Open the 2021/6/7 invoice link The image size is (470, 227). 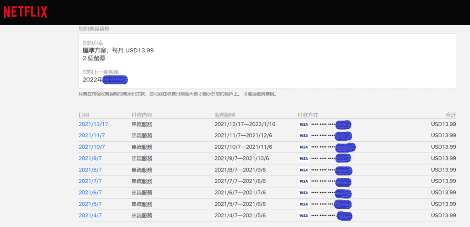point(90,192)
